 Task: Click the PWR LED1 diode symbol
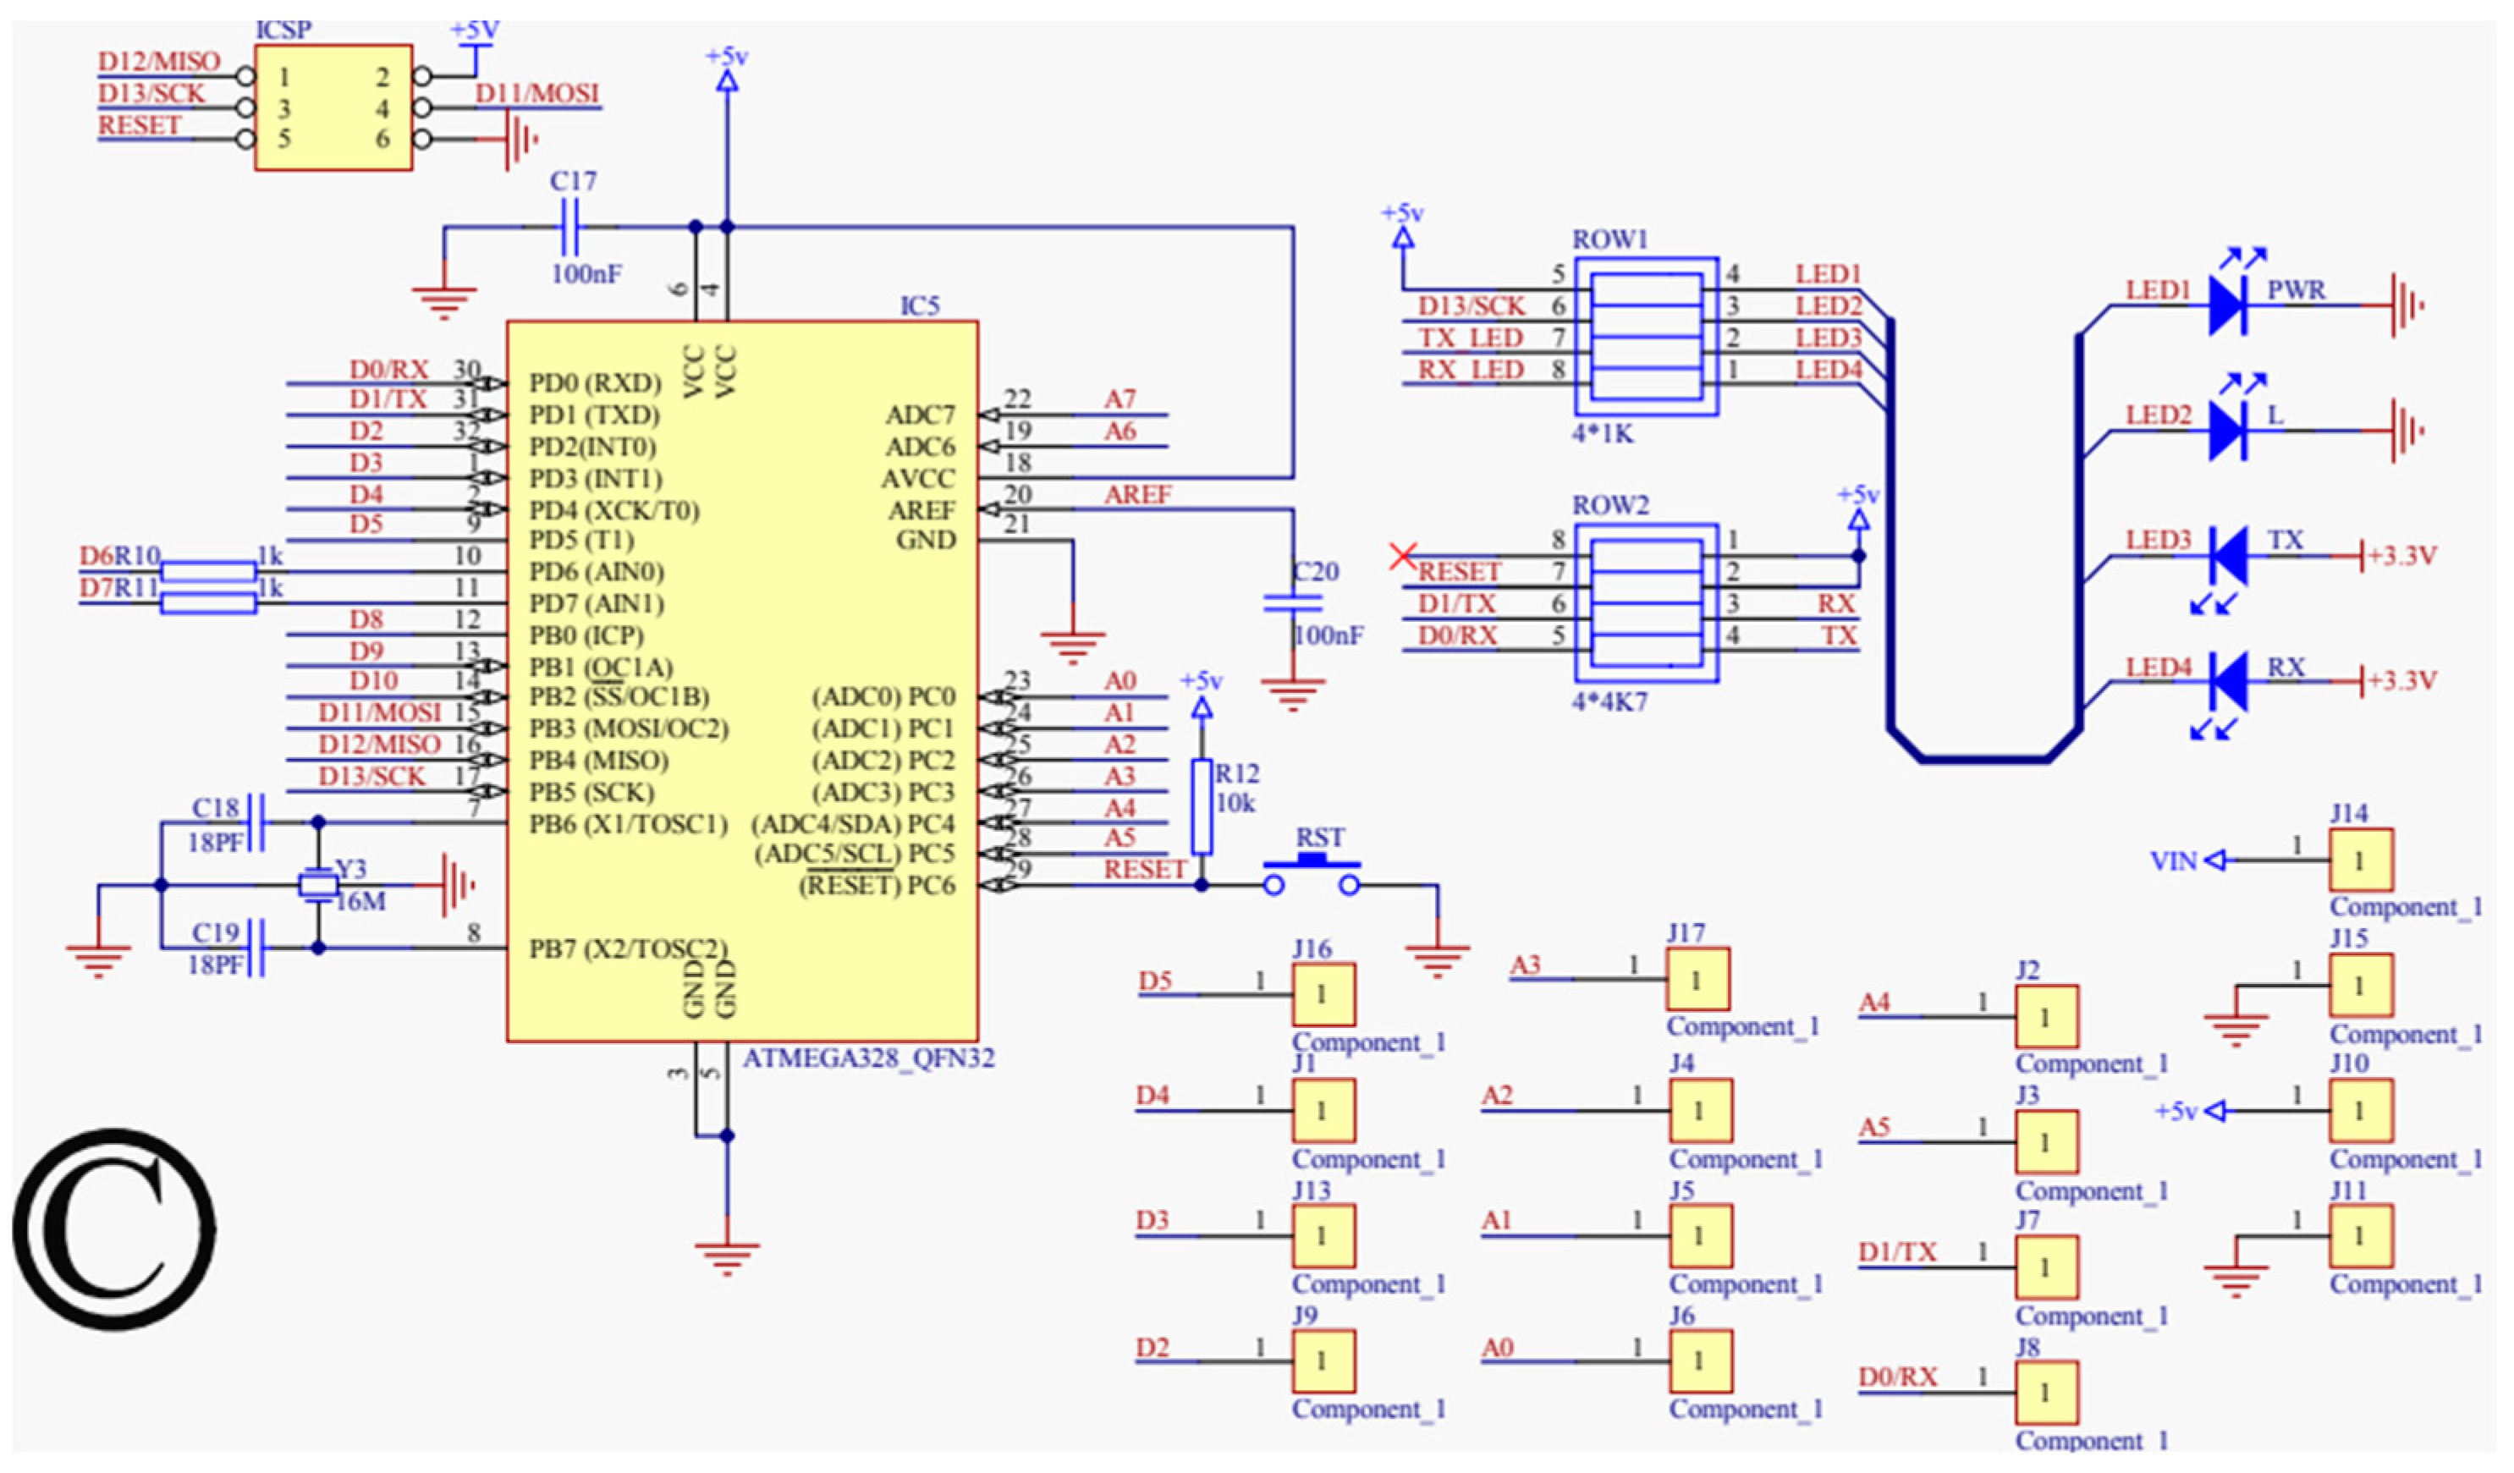tap(2228, 305)
